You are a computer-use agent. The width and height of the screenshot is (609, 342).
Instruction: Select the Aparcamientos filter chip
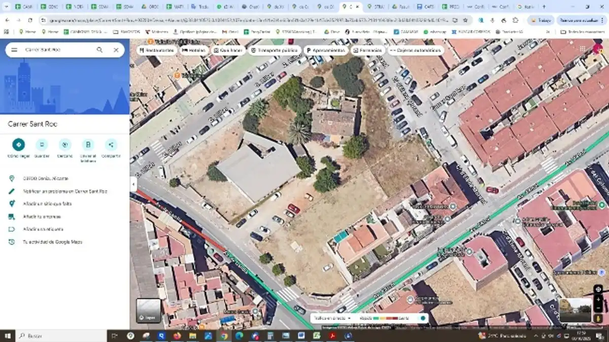pyautogui.click(x=326, y=50)
